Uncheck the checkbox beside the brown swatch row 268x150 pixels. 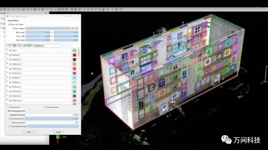(x=10, y=59)
